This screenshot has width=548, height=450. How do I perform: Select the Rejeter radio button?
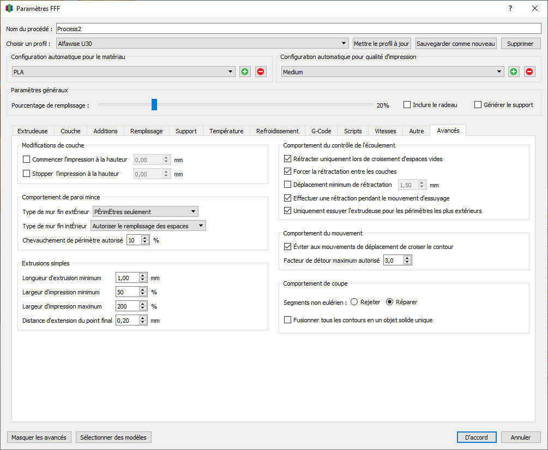point(354,302)
